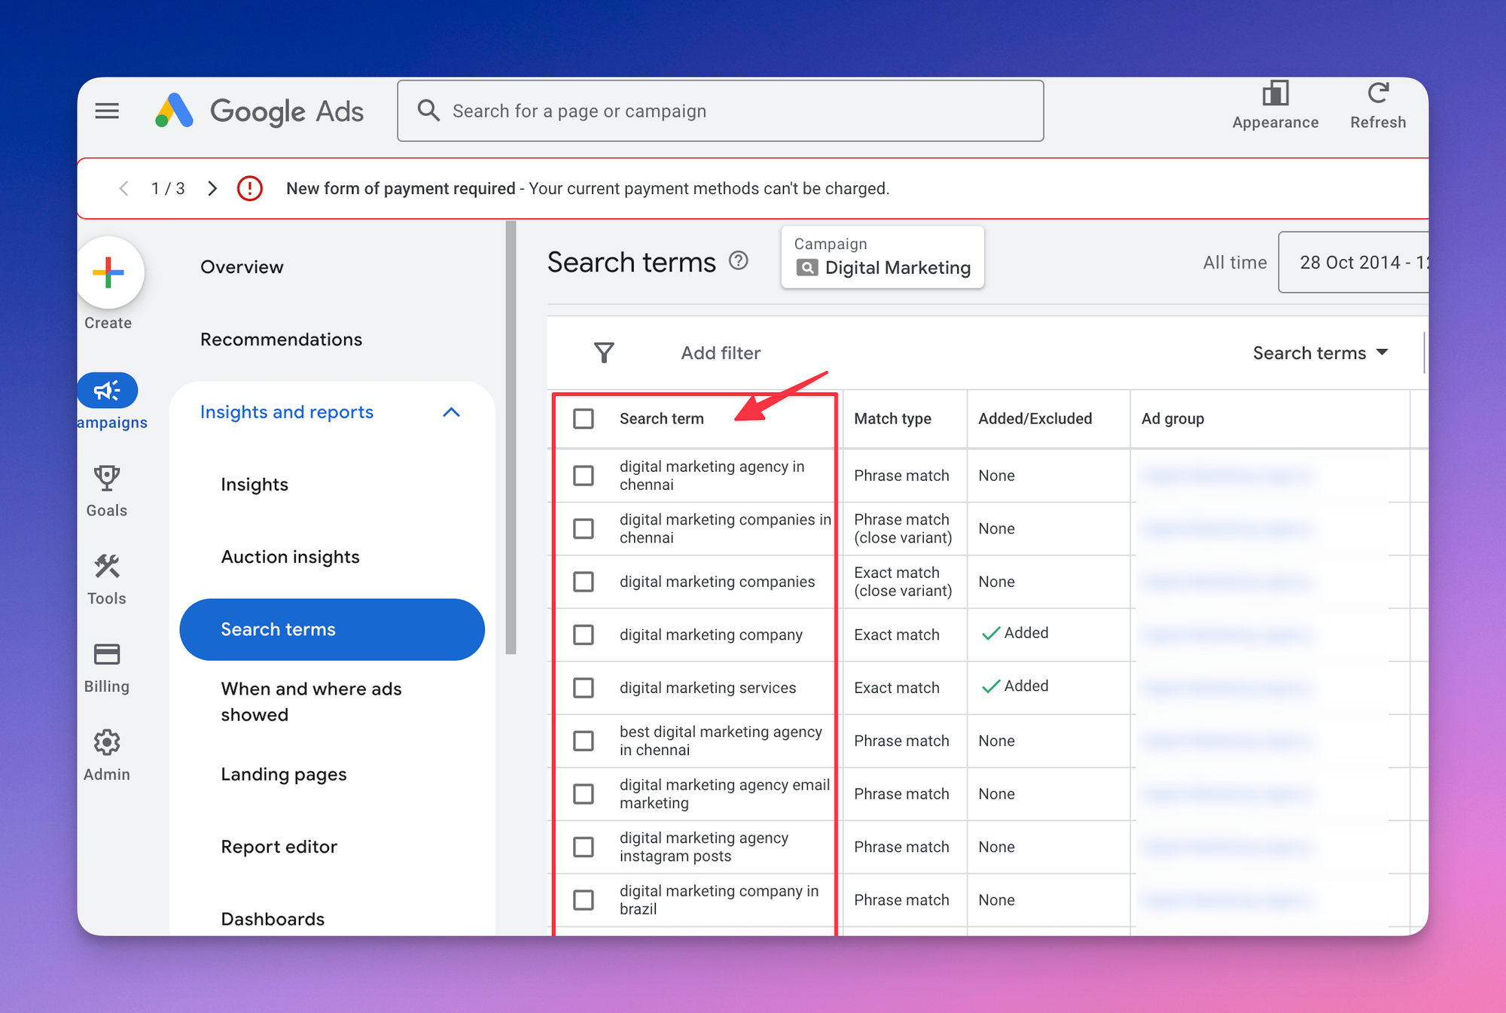Click the Refresh icon
Screen dimensions: 1506x1013
coord(1377,94)
